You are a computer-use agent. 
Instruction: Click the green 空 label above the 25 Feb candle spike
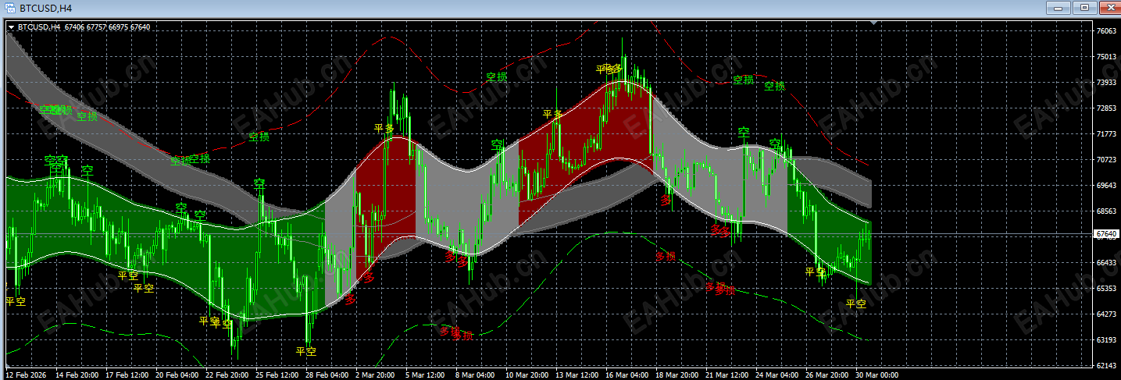259,184
